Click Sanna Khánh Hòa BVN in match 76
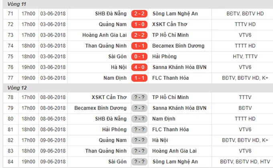Image resolution: width=273 pixels, height=168 pixels. (179, 67)
